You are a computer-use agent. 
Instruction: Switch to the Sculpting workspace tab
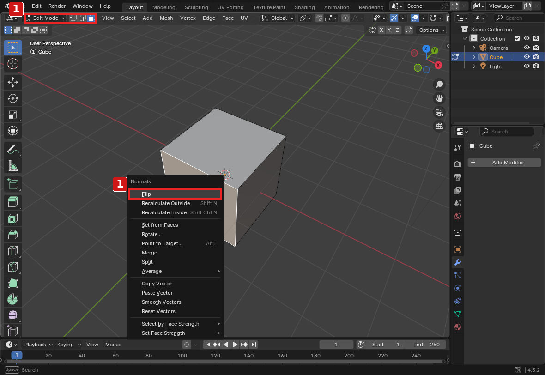coord(196,7)
